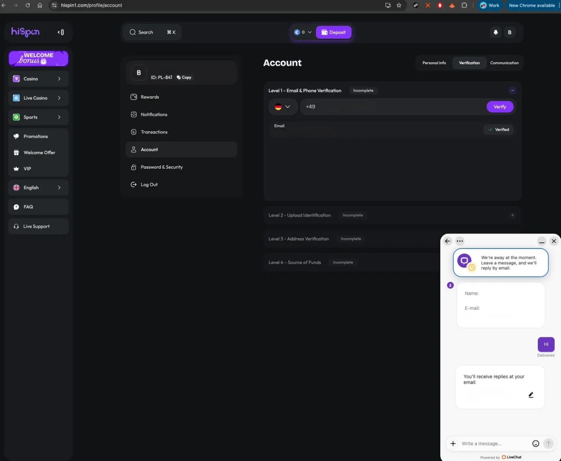Go back in the LiveChat widget

pos(448,241)
